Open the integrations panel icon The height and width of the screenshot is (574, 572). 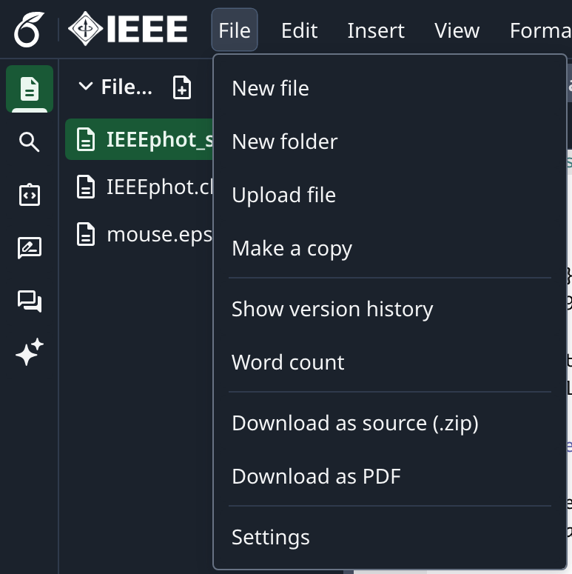[30, 195]
